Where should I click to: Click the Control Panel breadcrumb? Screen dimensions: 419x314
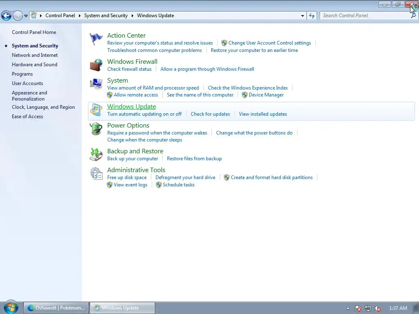click(60, 16)
